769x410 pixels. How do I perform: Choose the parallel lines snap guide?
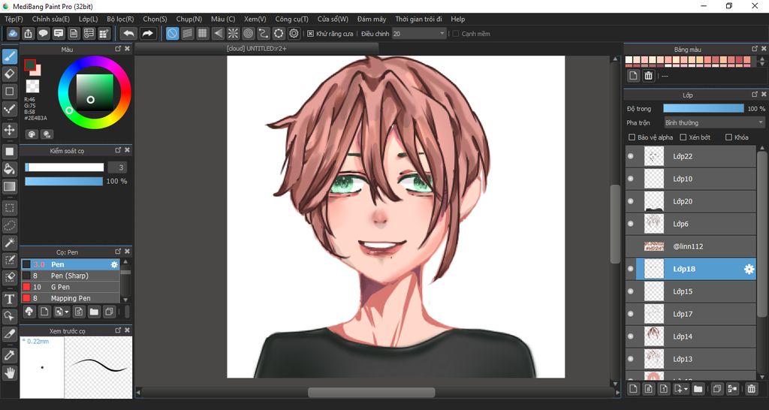(187, 33)
